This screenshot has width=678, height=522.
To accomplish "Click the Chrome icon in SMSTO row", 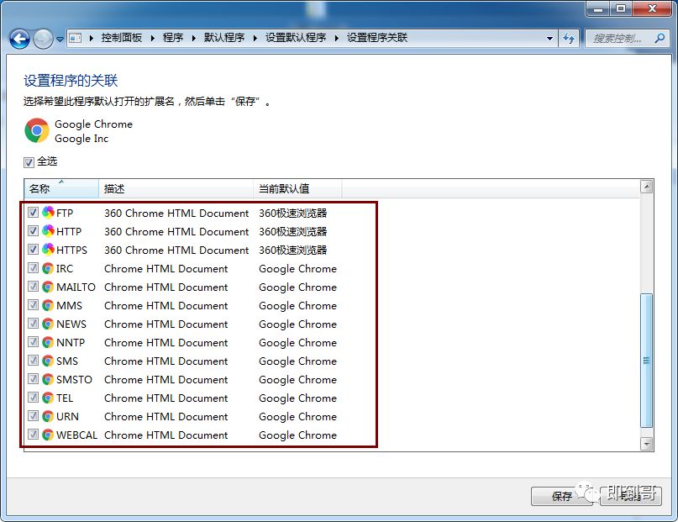I will [x=48, y=380].
